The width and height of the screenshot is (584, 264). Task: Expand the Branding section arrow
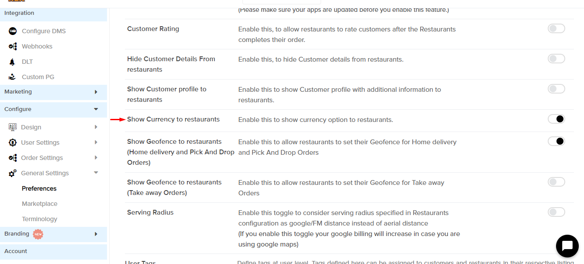[96, 234]
